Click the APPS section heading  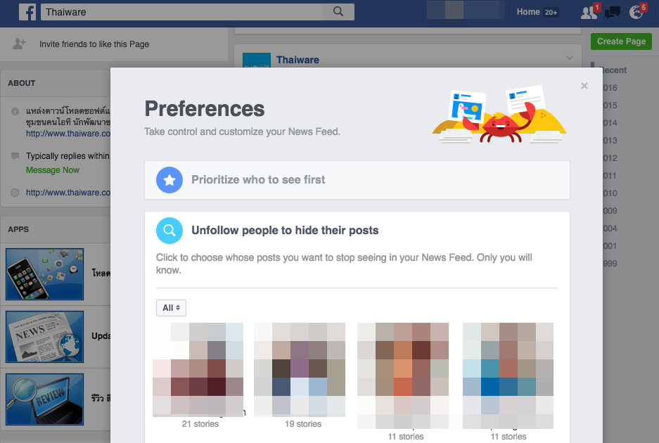pos(18,229)
